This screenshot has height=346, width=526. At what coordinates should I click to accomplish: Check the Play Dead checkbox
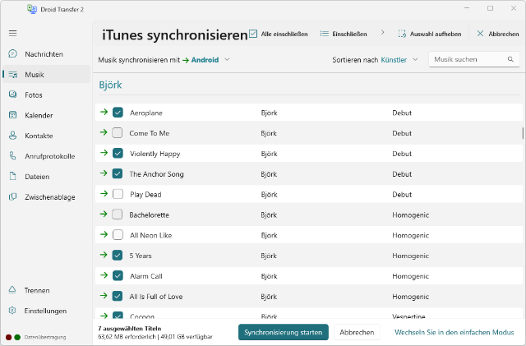coord(118,194)
